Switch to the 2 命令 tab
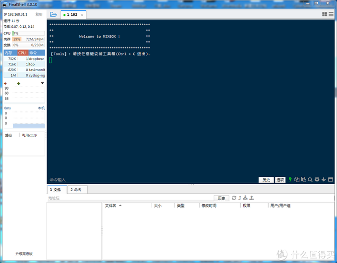This screenshot has height=263, width=337. pos(76,190)
